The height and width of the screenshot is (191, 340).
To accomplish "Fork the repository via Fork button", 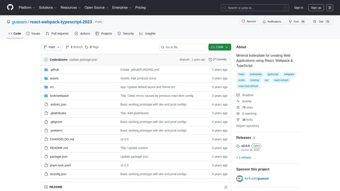I will pyautogui.click(x=297, y=22).
